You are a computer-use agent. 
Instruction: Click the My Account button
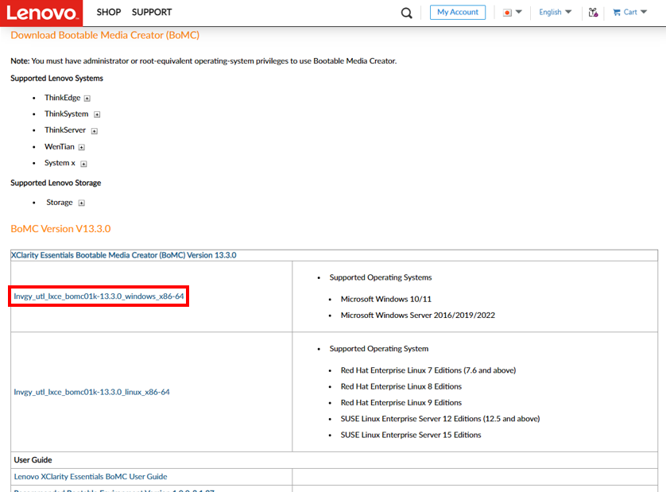point(457,12)
